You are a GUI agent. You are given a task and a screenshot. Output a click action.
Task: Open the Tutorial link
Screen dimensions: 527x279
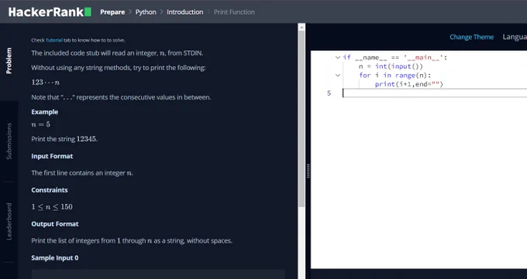[54, 40]
